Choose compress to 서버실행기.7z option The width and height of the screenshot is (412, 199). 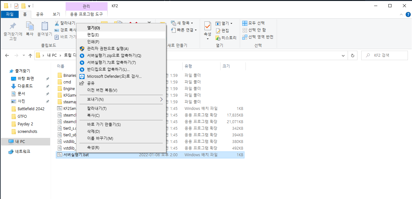(x=121, y=62)
